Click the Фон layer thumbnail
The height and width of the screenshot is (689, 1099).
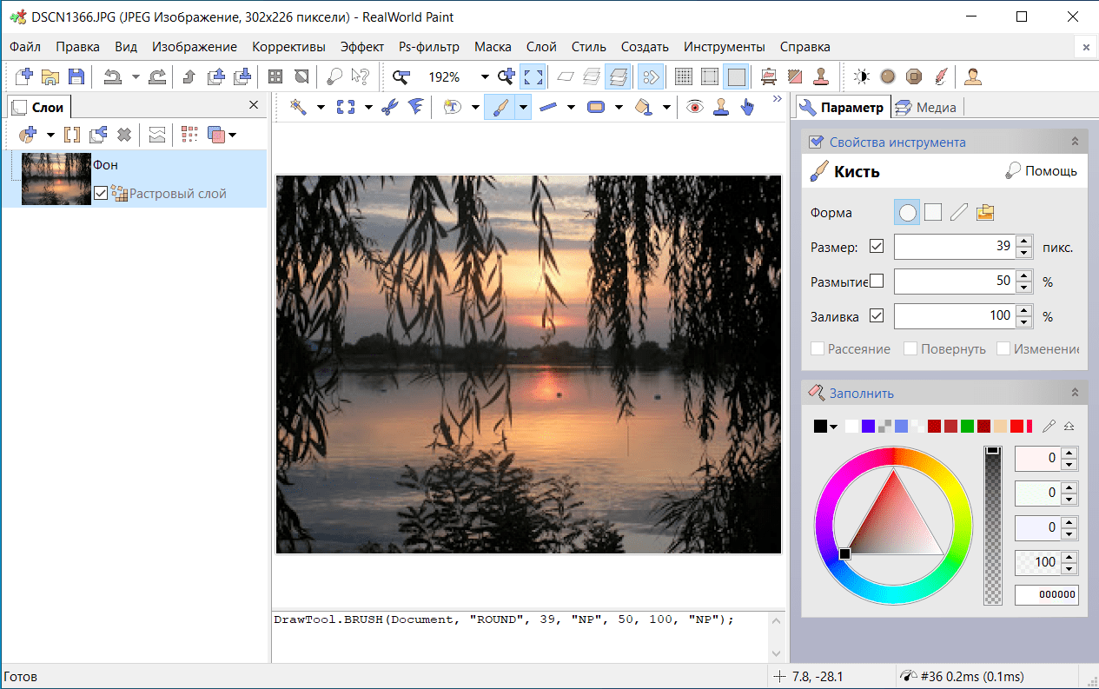pos(56,179)
